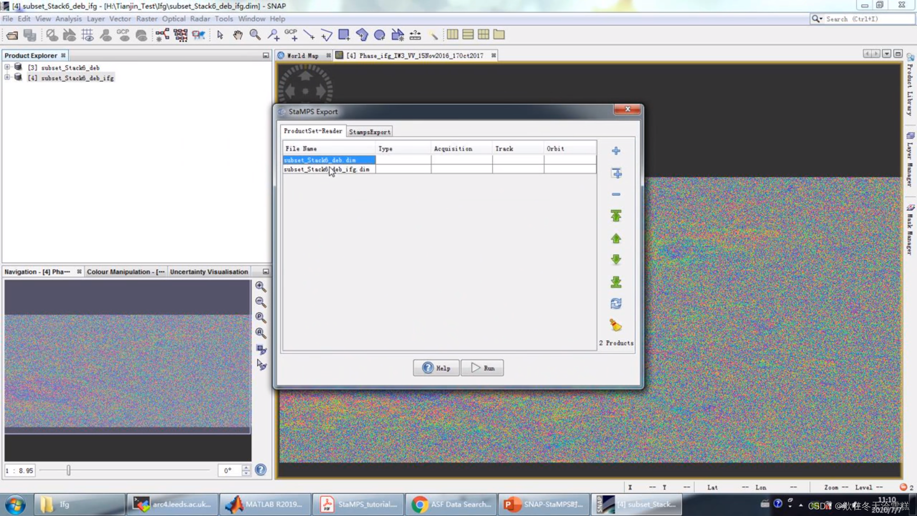
Task: Switch to the StampsExport tab
Action: pyautogui.click(x=369, y=132)
